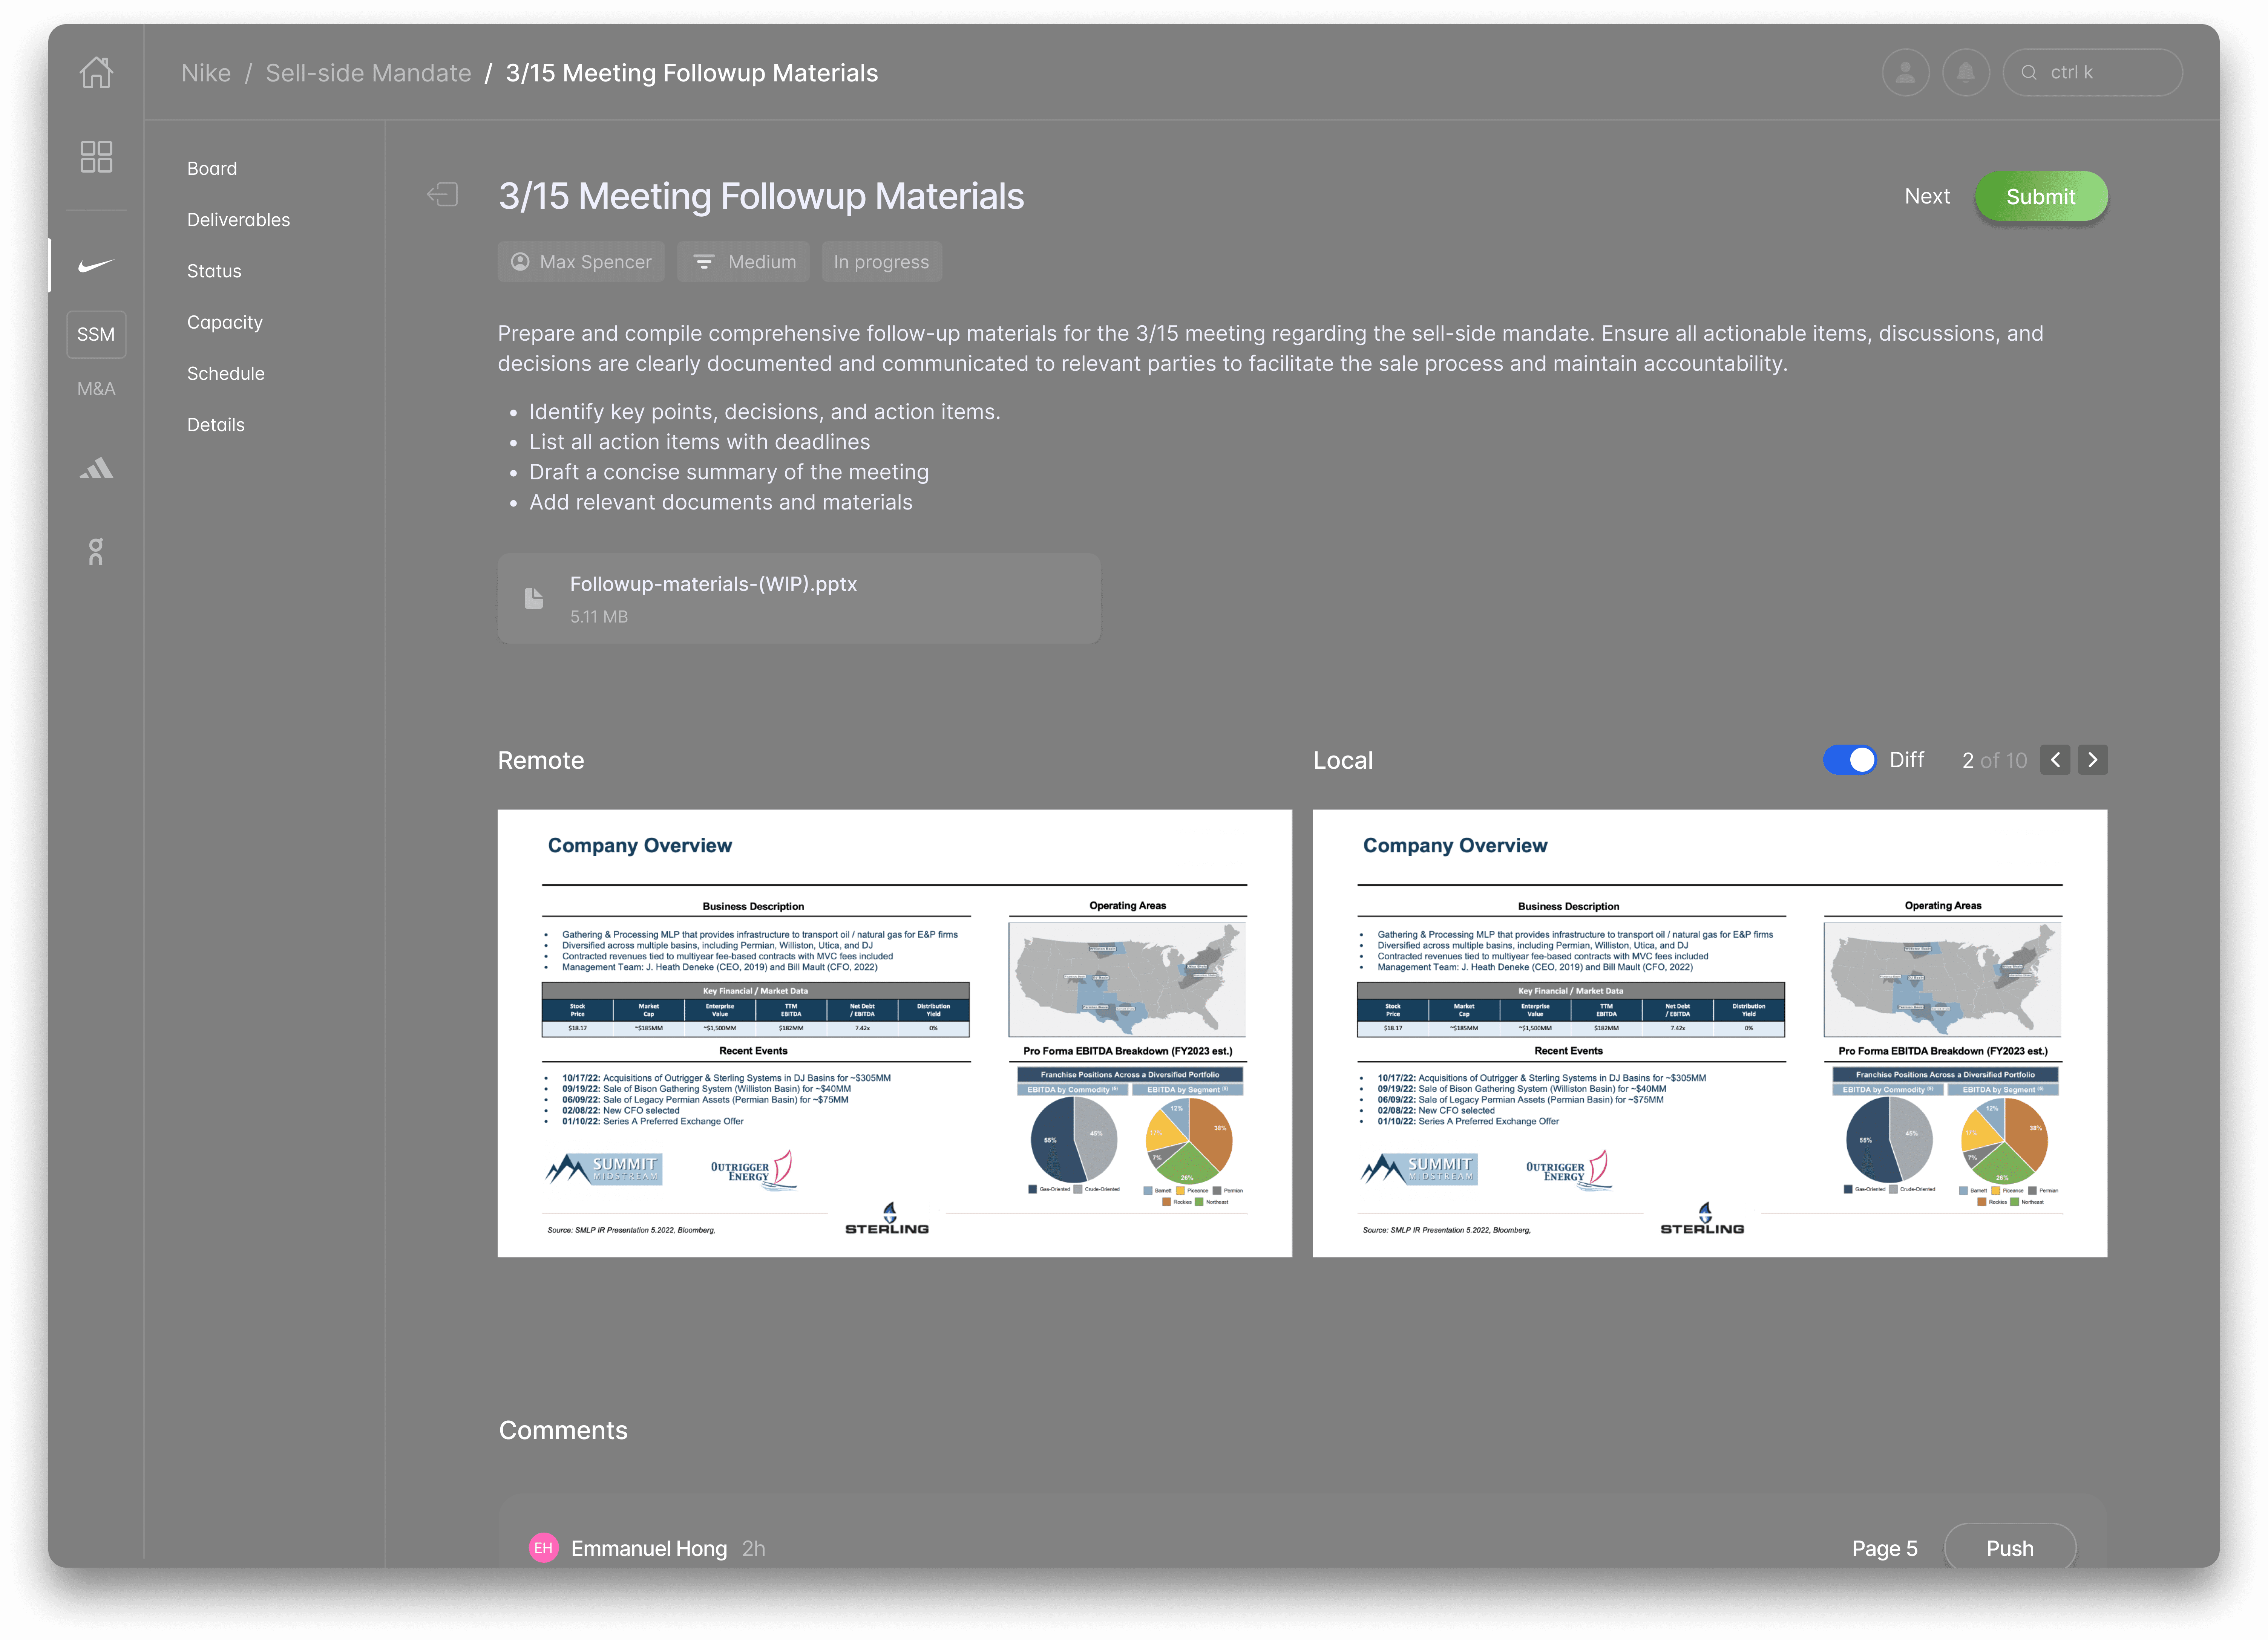
Task: Open the Details section
Action: [x=216, y=425]
